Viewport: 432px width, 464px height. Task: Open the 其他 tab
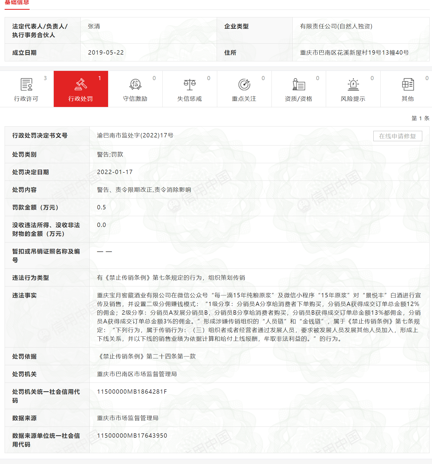pos(406,89)
